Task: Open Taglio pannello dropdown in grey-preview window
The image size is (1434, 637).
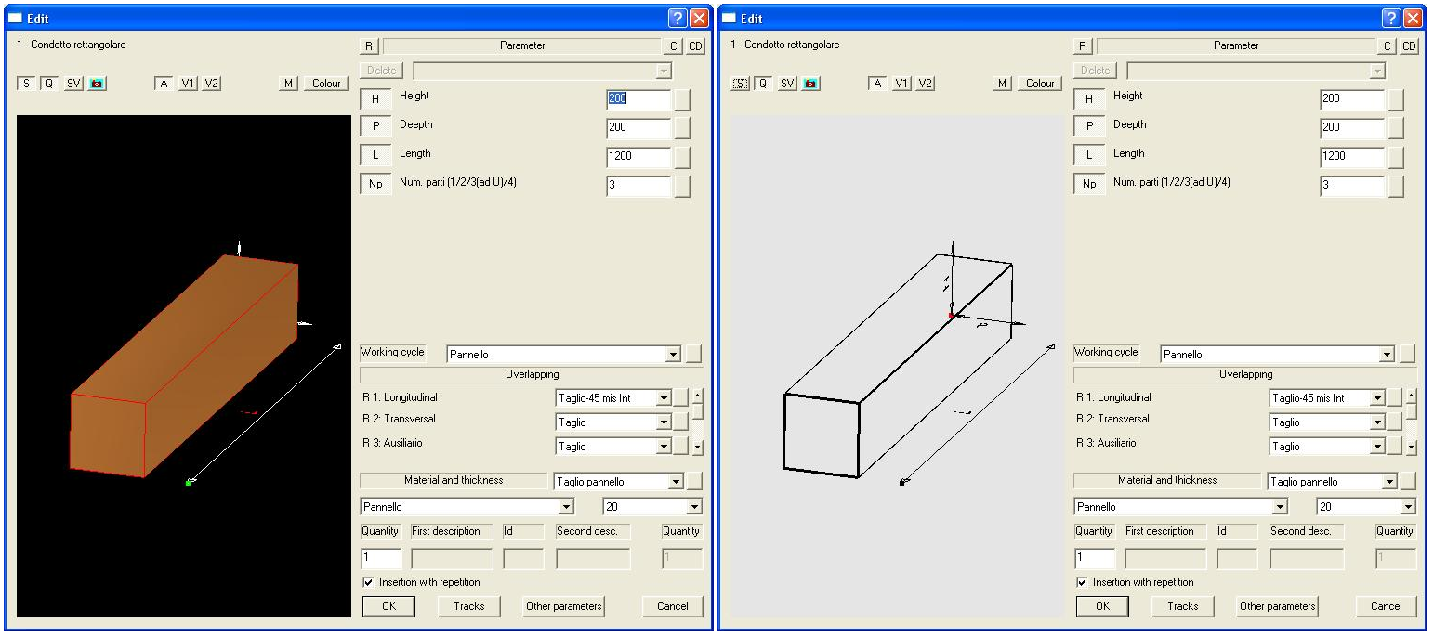Action: 1389,482
